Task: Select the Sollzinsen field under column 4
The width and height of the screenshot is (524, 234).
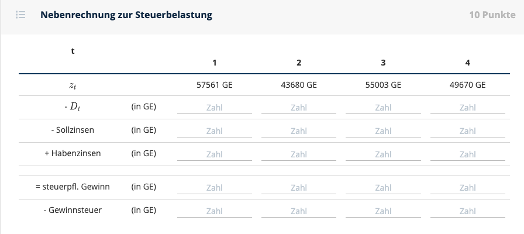Action: [x=467, y=131]
